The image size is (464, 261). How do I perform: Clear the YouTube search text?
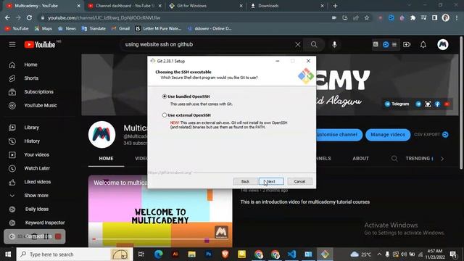tap(298, 45)
